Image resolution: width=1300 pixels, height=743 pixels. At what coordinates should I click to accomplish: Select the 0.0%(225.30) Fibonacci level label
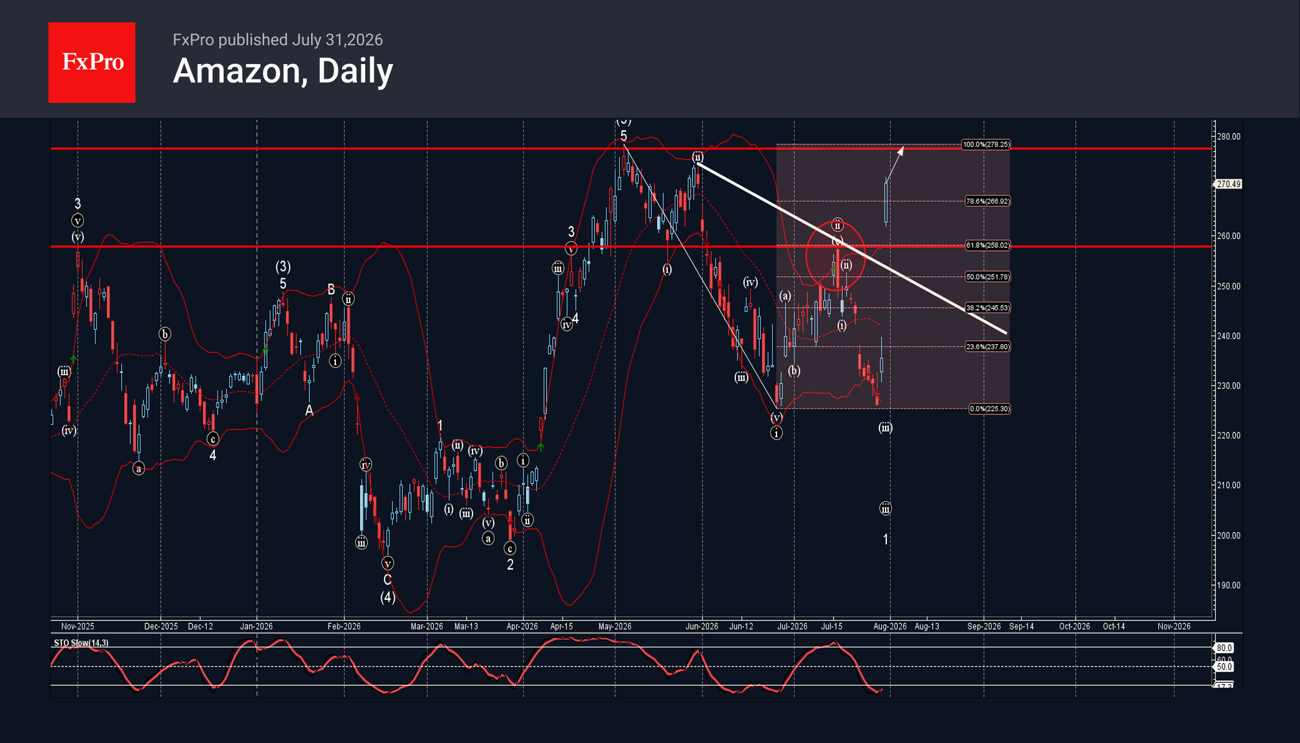(989, 409)
